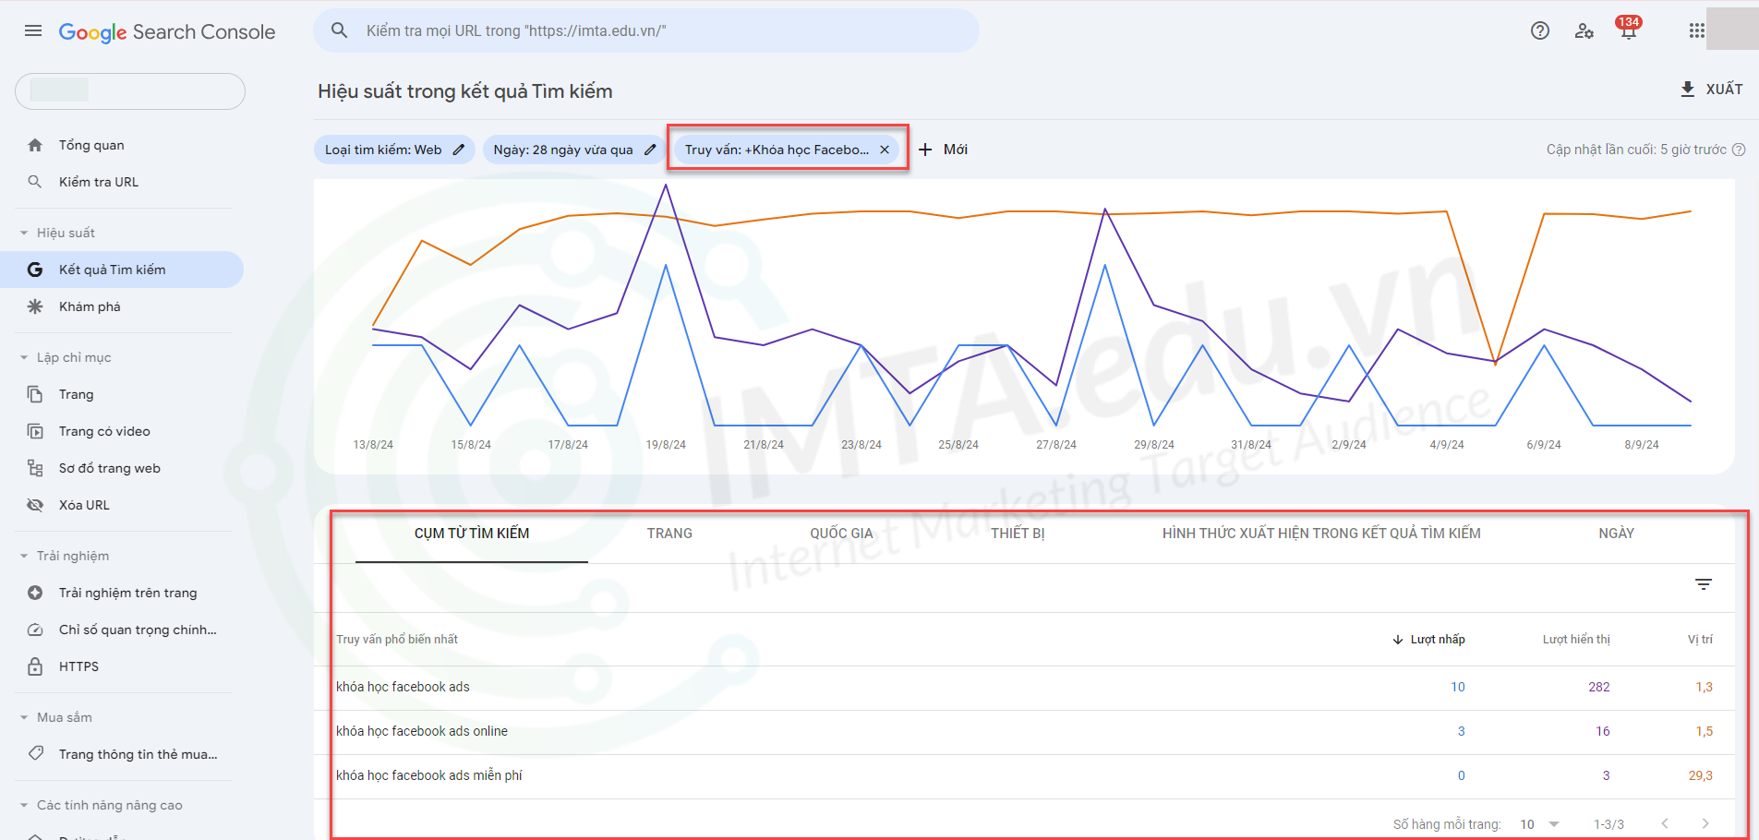The width and height of the screenshot is (1759, 840).
Task: Click the Chỉ số quan trọng chính gauge icon
Action: [35, 630]
